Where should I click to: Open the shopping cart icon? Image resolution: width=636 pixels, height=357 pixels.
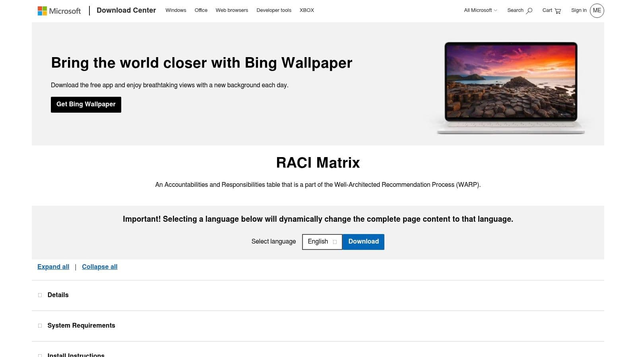click(x=558, y=11)
